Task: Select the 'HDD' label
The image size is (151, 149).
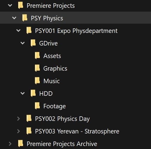Action: [46, 94]
